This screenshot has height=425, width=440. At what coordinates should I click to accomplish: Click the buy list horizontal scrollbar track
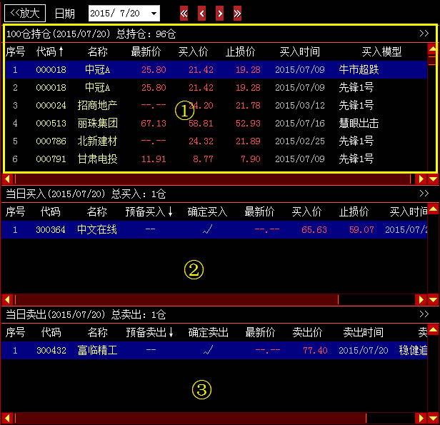pyautogui.click(x=214, y=299)
